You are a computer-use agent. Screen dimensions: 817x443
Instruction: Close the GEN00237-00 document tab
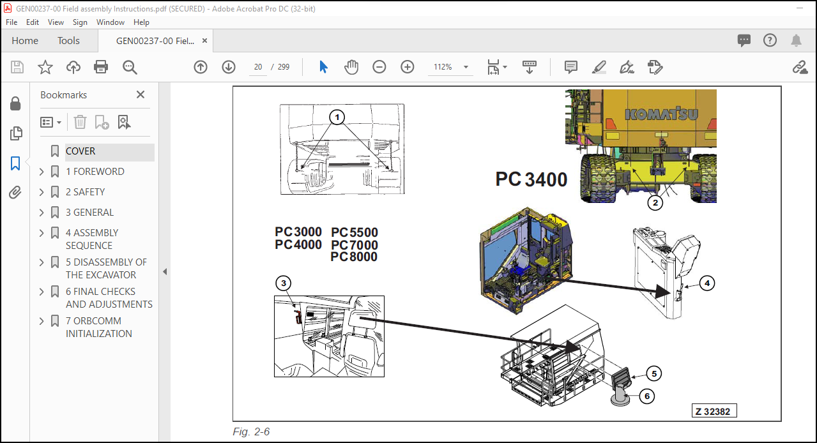204,41
